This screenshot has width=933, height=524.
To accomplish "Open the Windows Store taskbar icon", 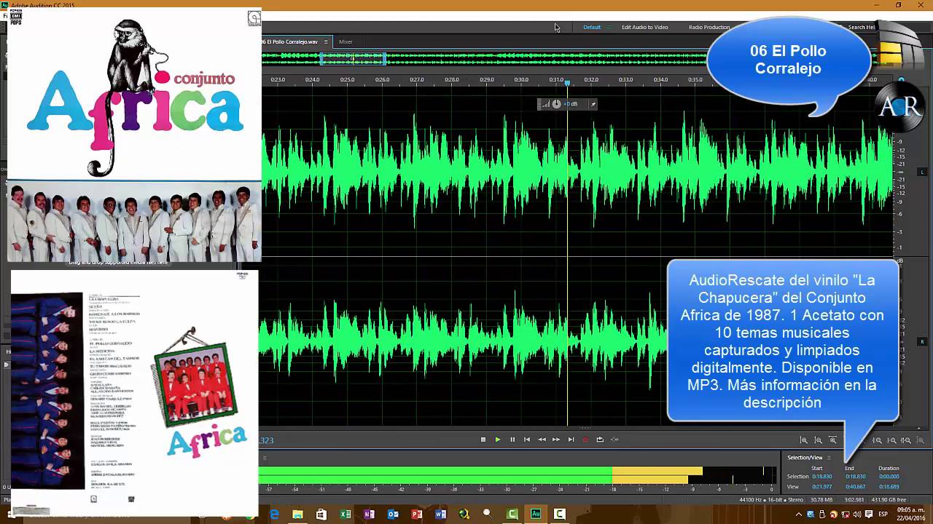I will click(x=321, y=514).
